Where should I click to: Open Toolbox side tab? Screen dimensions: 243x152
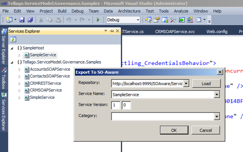point(4,79)
